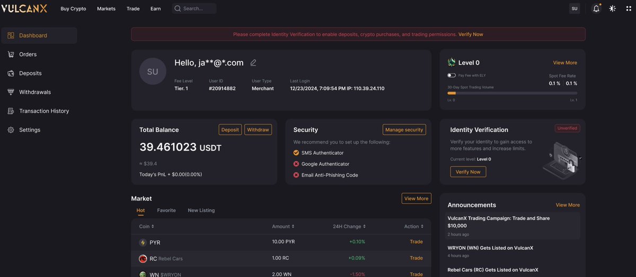Click the Google Authenticator cross icon
Screen dimensions: 636x277
pyautogui.click(x=296, y=164)
